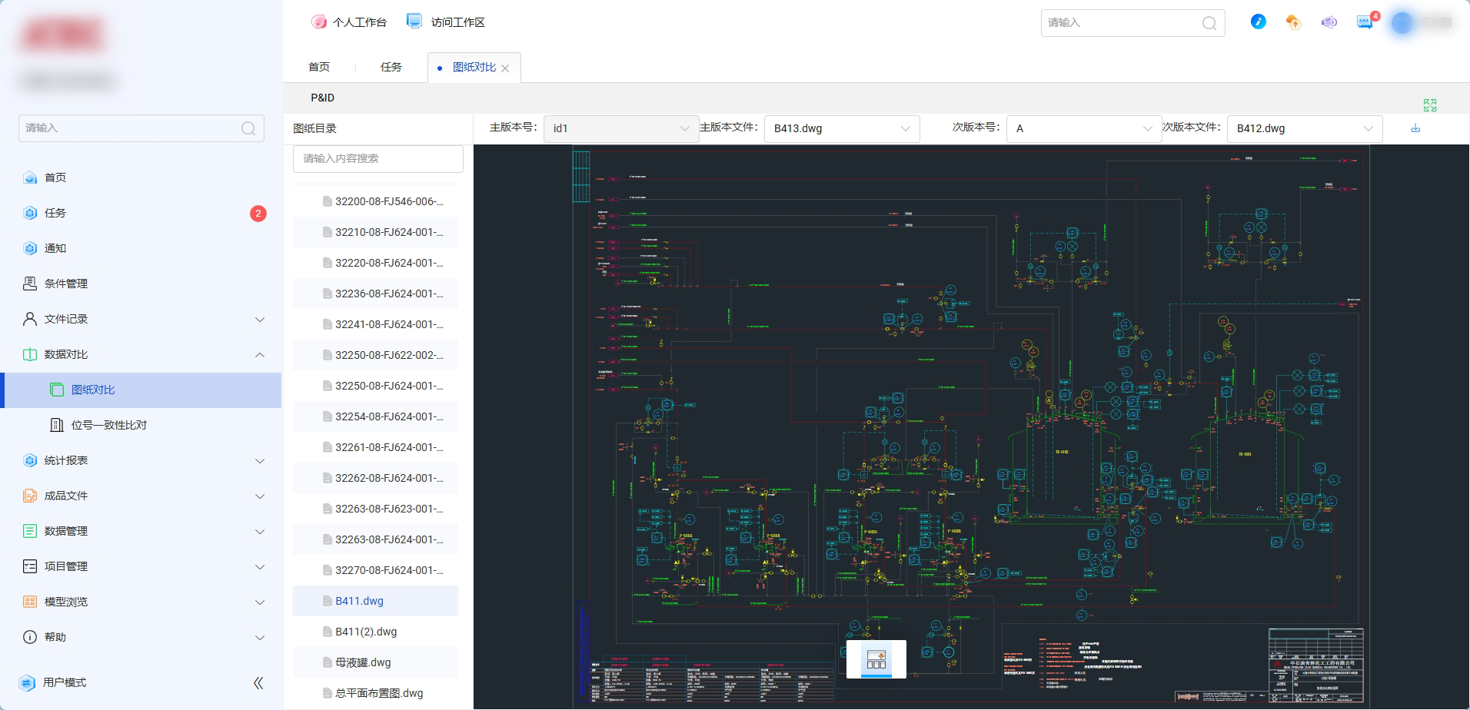Select file 32263-08-FJ624-001
The image size is (1470, 710).
click(x=375, y=539)
